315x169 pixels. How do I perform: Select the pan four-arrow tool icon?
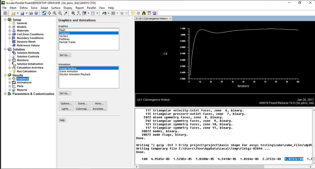(49, 13)
